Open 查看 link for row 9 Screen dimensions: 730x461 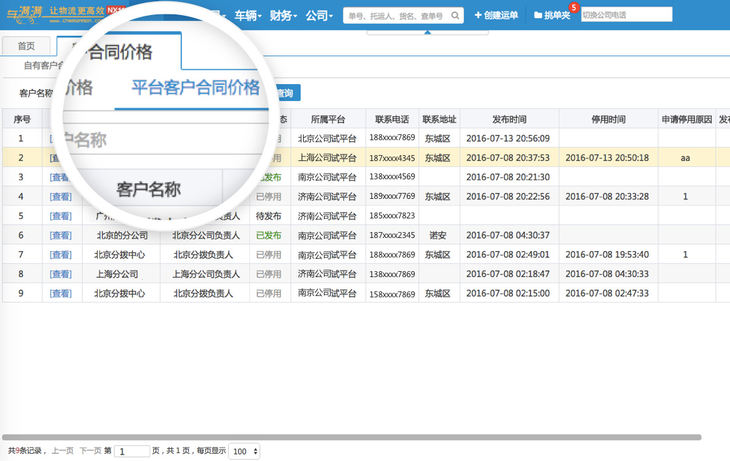[61, 293]
